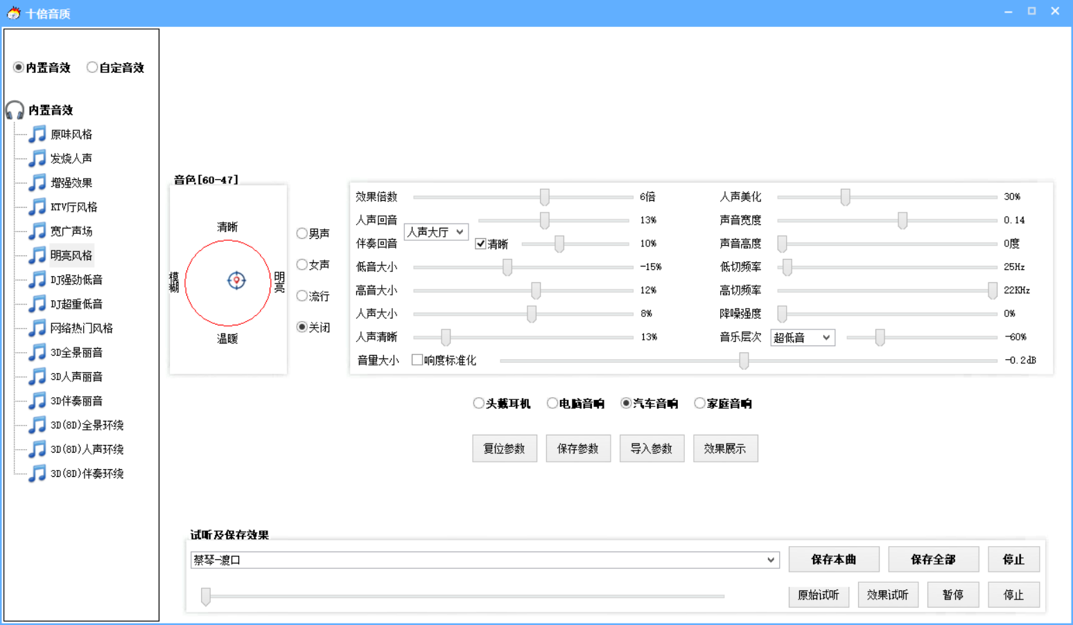
Task: Click the 十倍音质 app icon in title bar
Action: 13,12
